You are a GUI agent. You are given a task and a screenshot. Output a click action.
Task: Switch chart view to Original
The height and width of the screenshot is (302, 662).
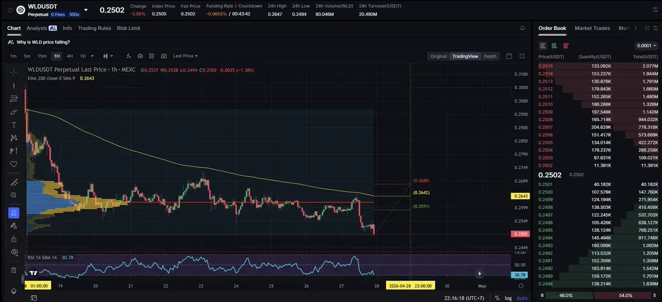point(439,56)
